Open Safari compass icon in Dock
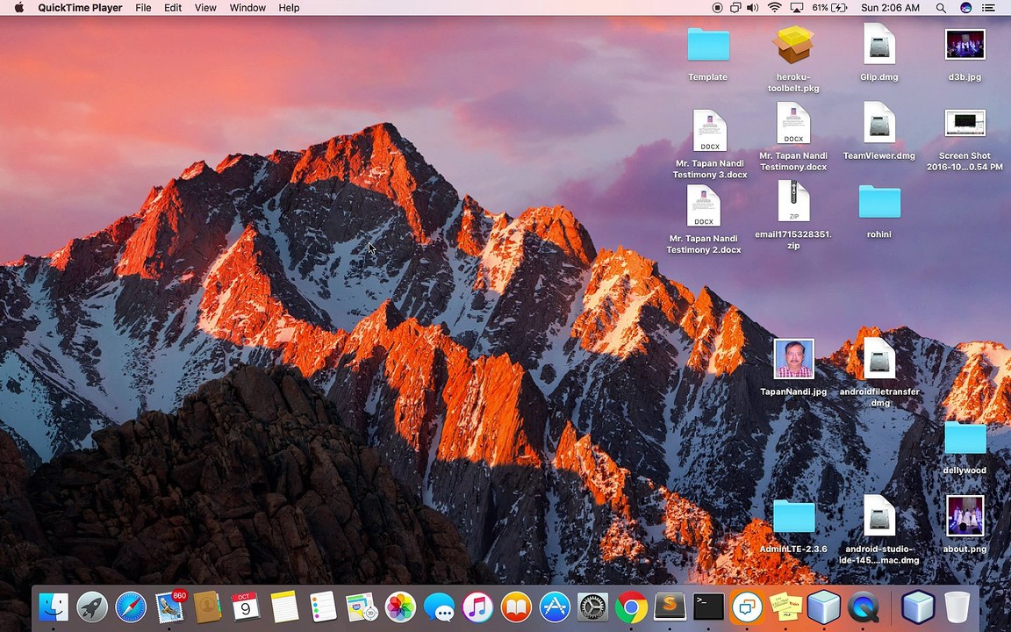Viewport: 1011px width, 632px height. coord(131,607)
